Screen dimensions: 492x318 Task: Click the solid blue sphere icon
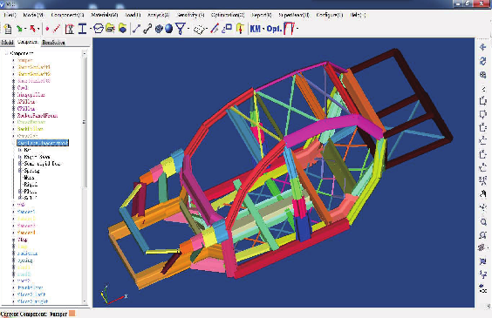[x=169, y=29]
